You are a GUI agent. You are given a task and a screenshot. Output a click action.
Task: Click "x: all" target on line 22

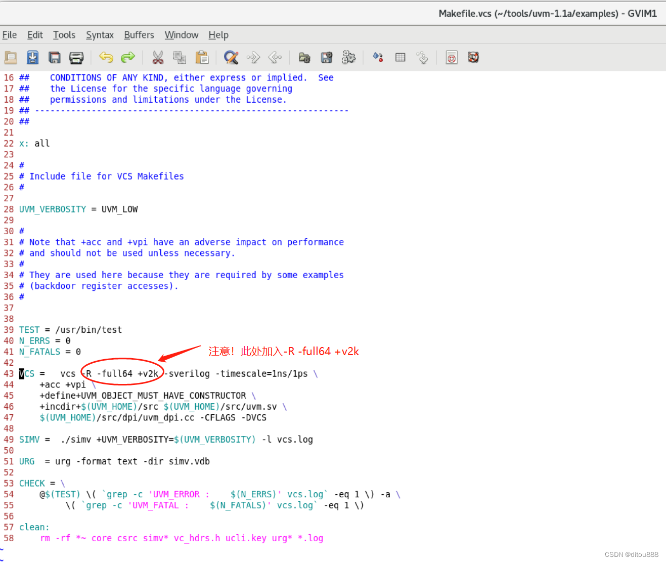[34, 143]
